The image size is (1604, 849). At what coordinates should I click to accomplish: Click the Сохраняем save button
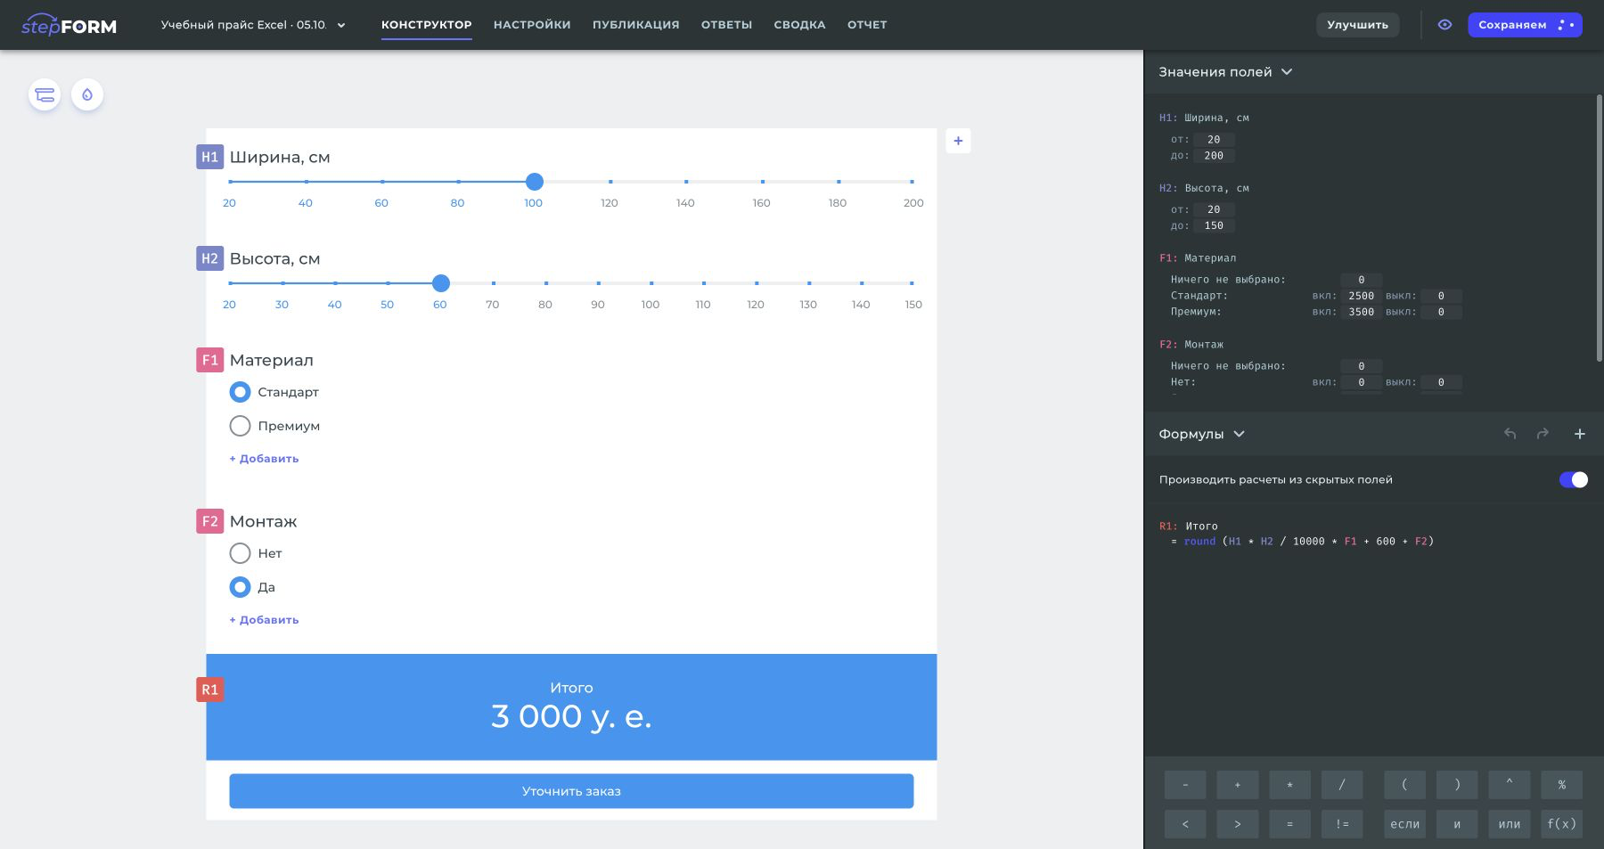tap(1525, 25)
